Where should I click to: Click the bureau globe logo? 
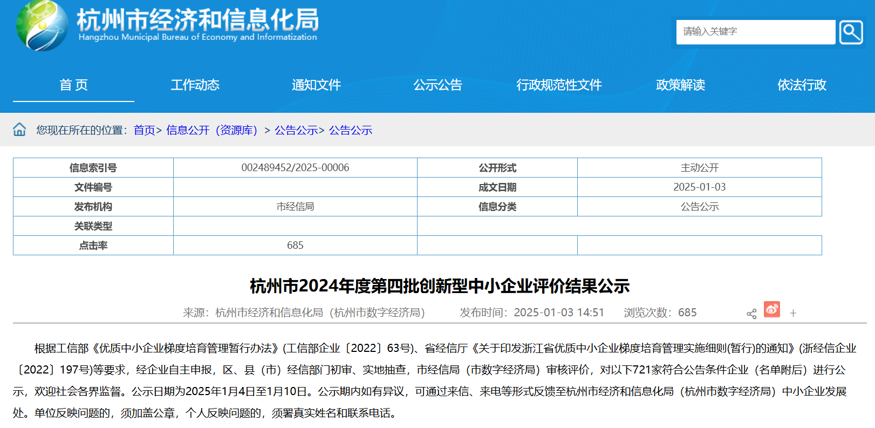(42, 25)
